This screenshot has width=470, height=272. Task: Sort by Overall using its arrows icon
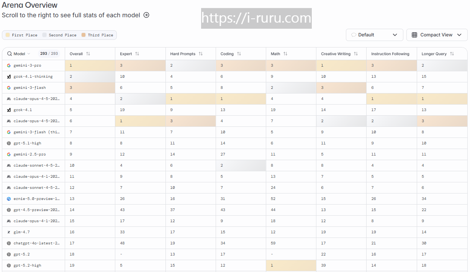pos(88,54)
